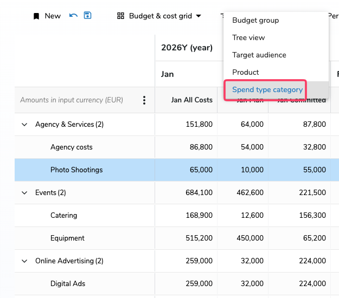Screen dimensions: 339x298
Task: Click the 684,100 Events total cell
Action: pyautogui.click(x=187, y=193)
